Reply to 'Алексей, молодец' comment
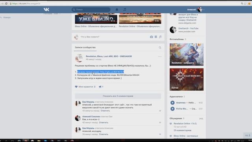This screenshot has width=252, height=142. [x=104, y=134]
